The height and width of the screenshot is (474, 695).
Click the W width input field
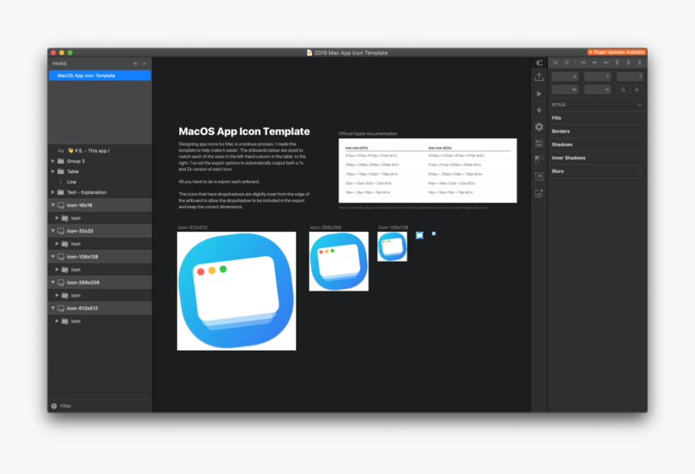tap(565, 90)
